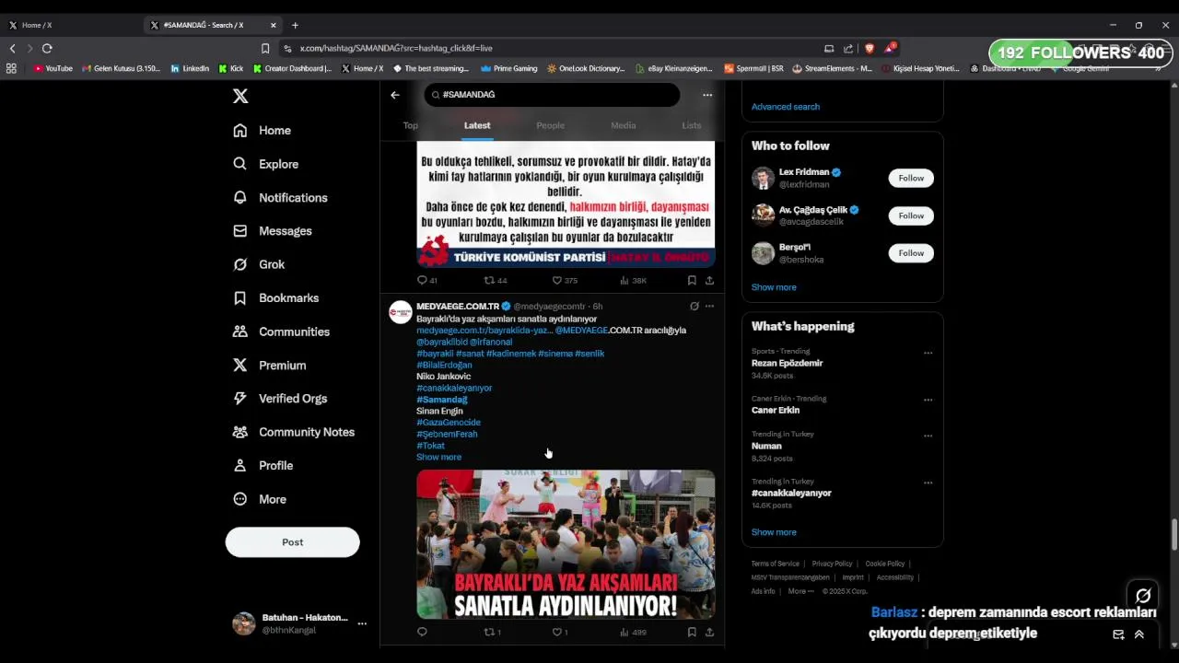Image resolution: width=1179 pixels, height=663 pixels.
Task: Show more under Who to follow
Action: [x=774, y=287]
